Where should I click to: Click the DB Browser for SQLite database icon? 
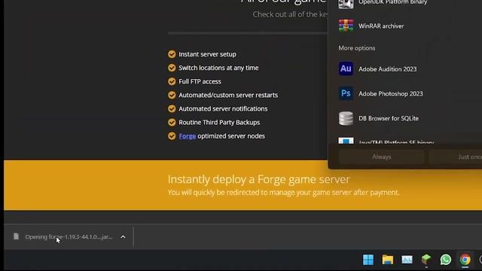tap(346, 118)
